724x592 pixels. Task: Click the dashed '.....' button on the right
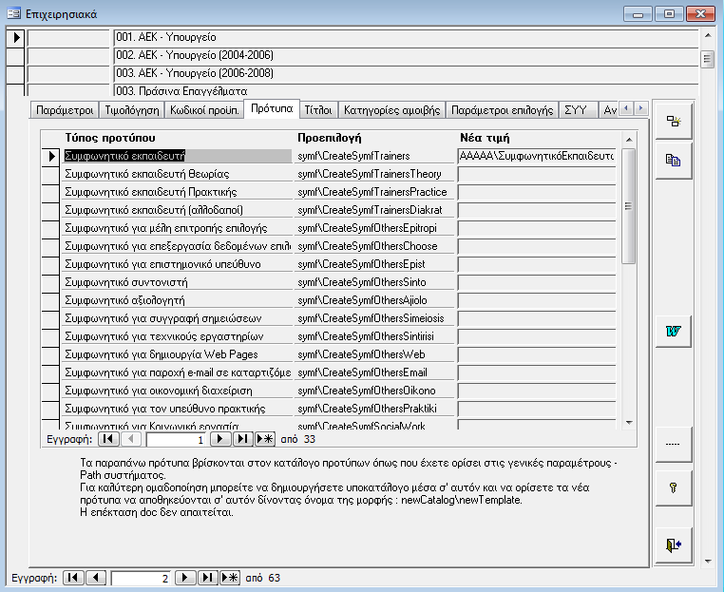(x=675, y=444)
